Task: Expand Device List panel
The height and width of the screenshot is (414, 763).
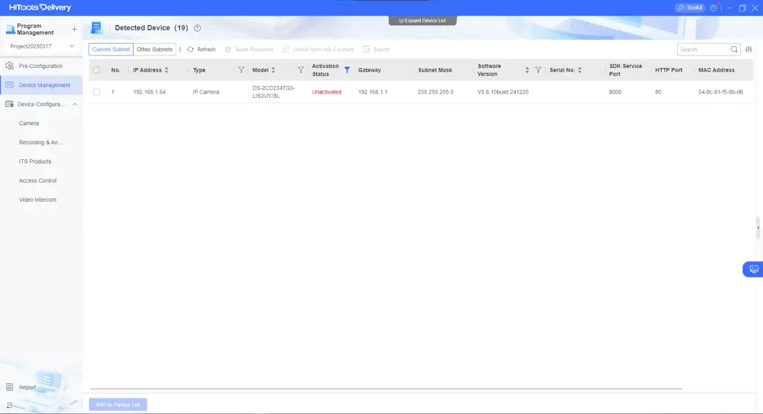Action: [x=422, y=20]
